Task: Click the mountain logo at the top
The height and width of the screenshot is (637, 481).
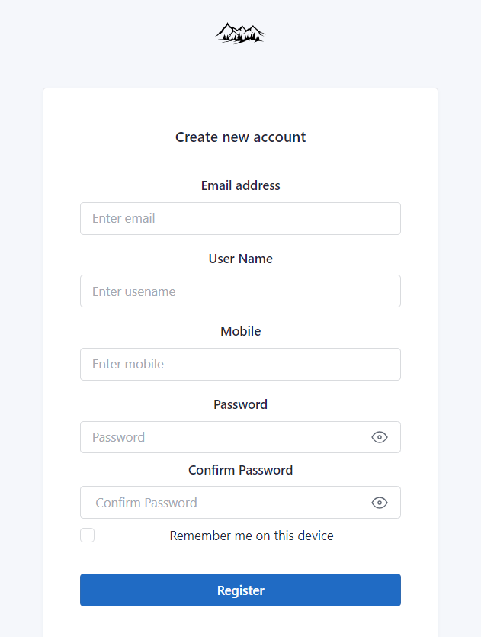Action: click(x=240, y=33)
